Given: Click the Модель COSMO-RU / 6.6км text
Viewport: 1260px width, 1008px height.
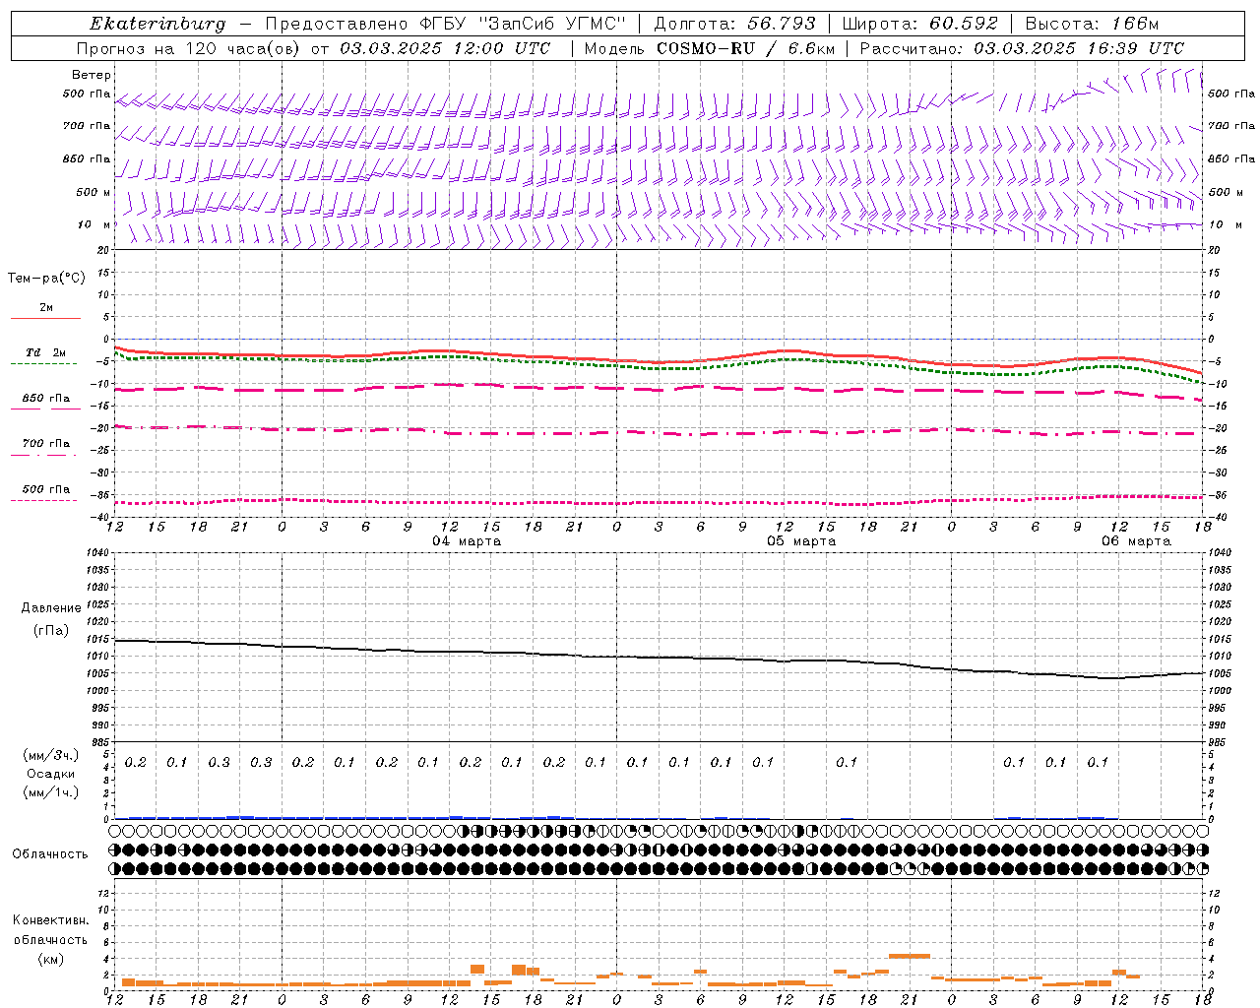Looking at the screenshot, I should click(710, 48).
